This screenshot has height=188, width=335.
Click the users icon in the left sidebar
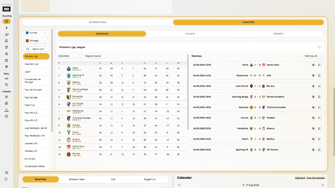click(7, 34)
